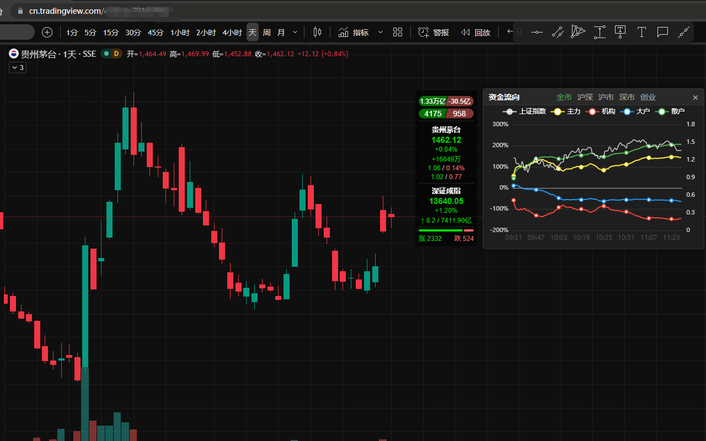The height and width of the screenshot is (441, 706).
Task: Toggle 机构 series in legend
Action: 600,111
